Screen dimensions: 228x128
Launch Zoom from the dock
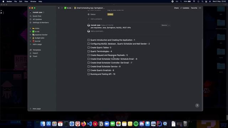tap(107, 124)
